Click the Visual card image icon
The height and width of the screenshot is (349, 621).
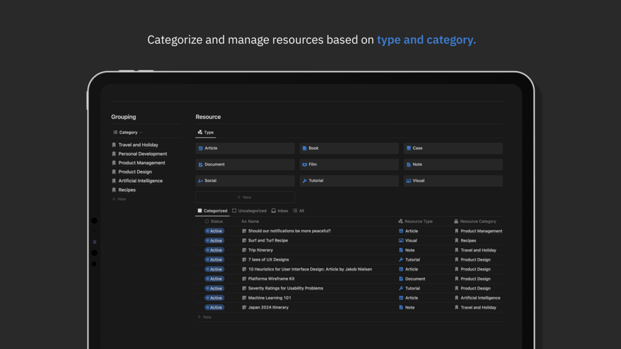(x=408, y=181)
